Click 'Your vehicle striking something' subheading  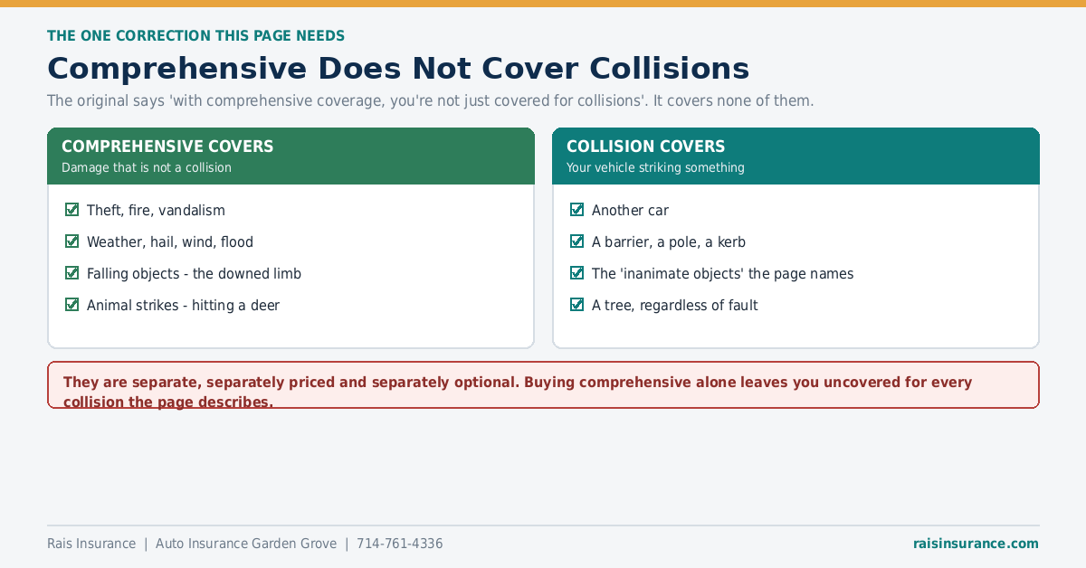[655, 167]
